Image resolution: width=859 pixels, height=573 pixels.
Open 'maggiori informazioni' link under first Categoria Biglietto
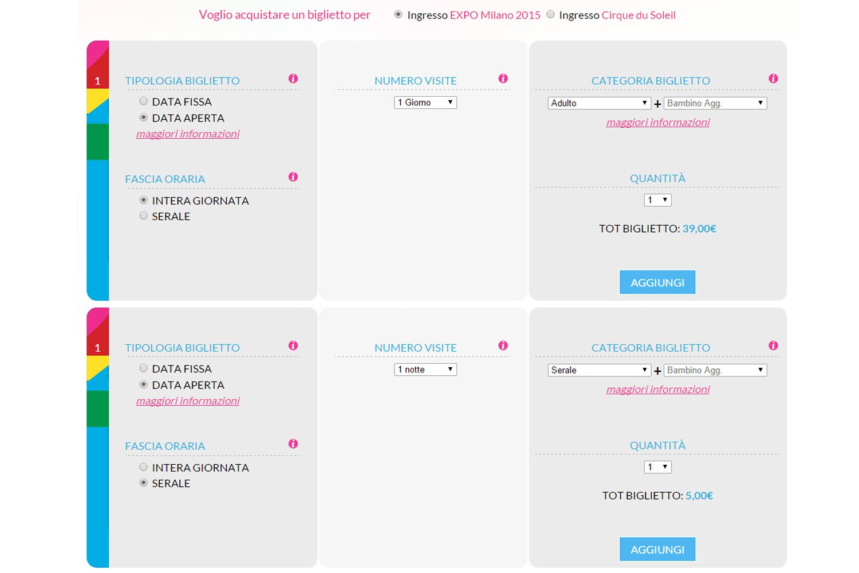(x=658, y=122)
